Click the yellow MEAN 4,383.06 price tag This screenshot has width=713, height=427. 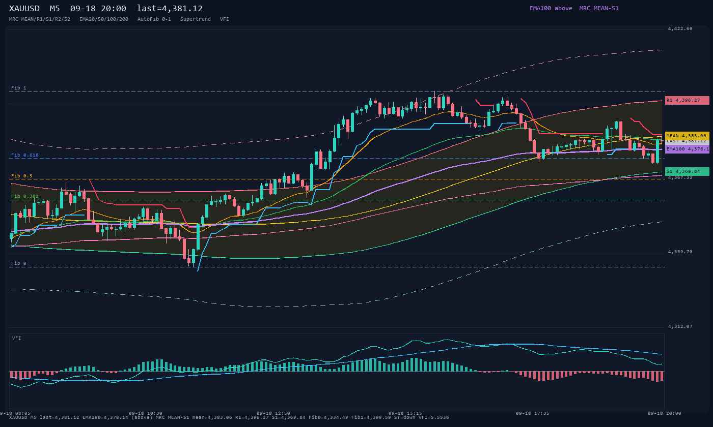(x=687, y=136)
